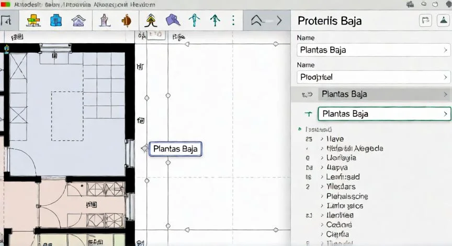Click the blue building block icon
Viewport: 452px width, 246px height.
coord(55,21)
